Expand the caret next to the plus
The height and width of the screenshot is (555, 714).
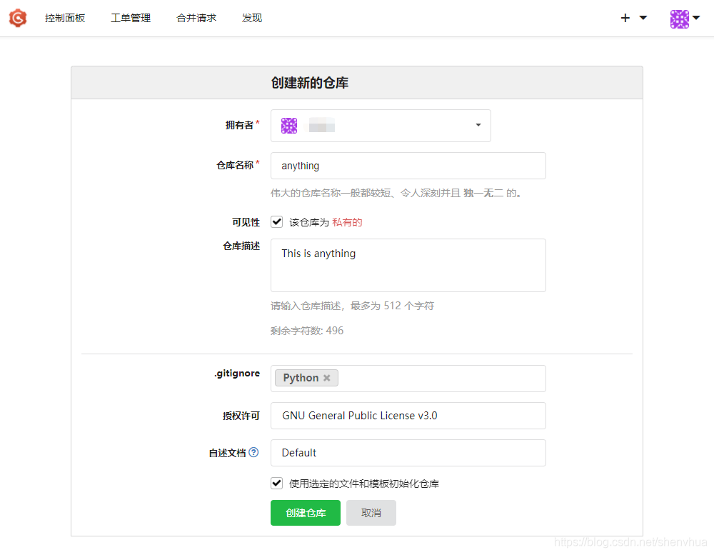643,18
